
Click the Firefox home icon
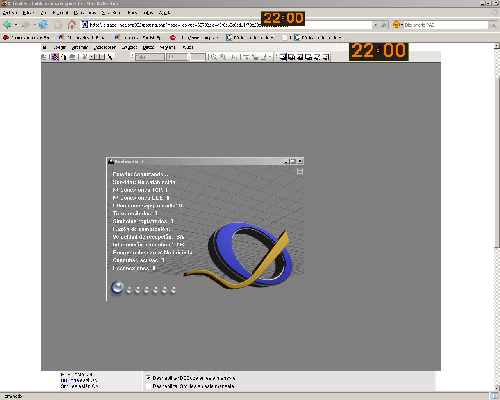click(72, 25)
